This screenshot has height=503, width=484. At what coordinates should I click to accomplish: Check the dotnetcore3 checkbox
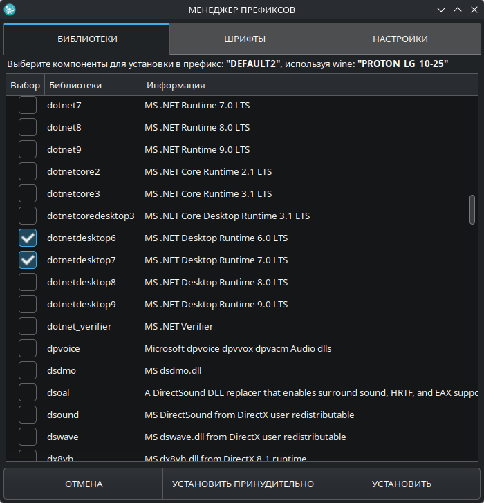[28, 193]
